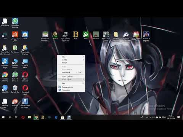Open Edge from the taskbar
Screen dimensions: 183x137
(56, 117)
